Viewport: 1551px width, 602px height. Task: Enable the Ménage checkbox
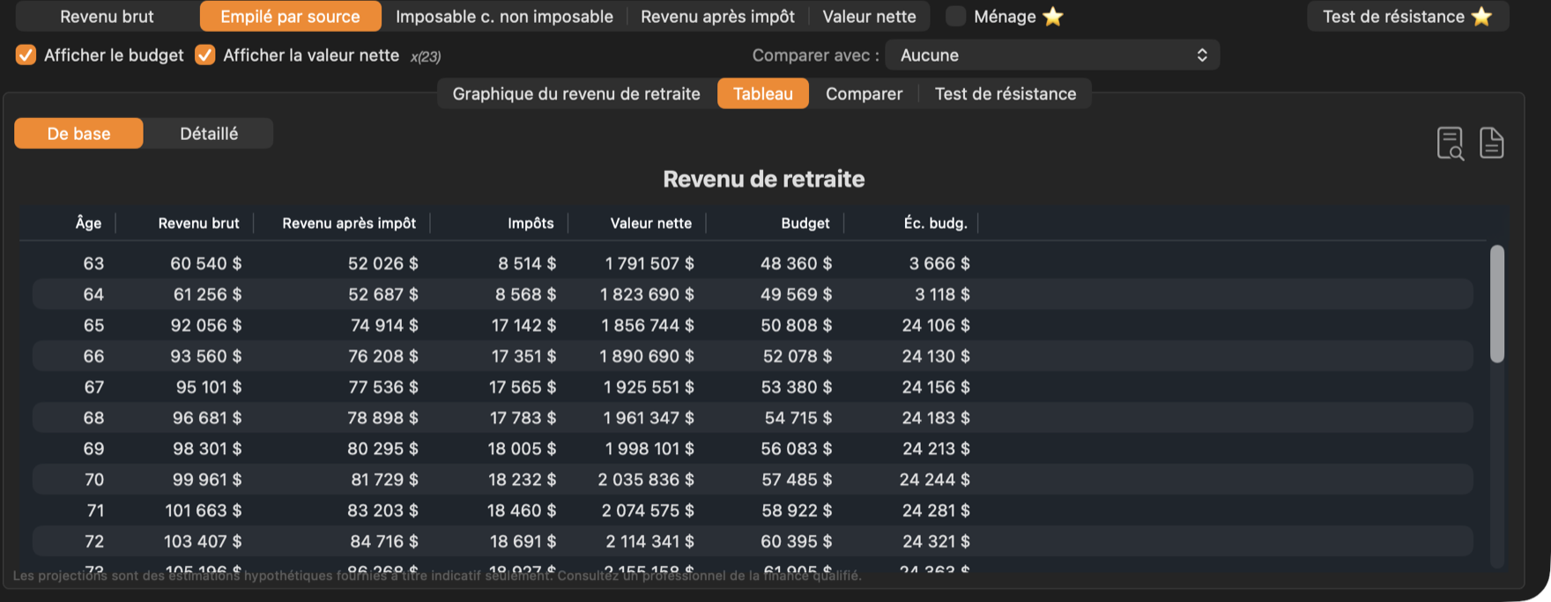pyautogui.click(x=955, y=16)
